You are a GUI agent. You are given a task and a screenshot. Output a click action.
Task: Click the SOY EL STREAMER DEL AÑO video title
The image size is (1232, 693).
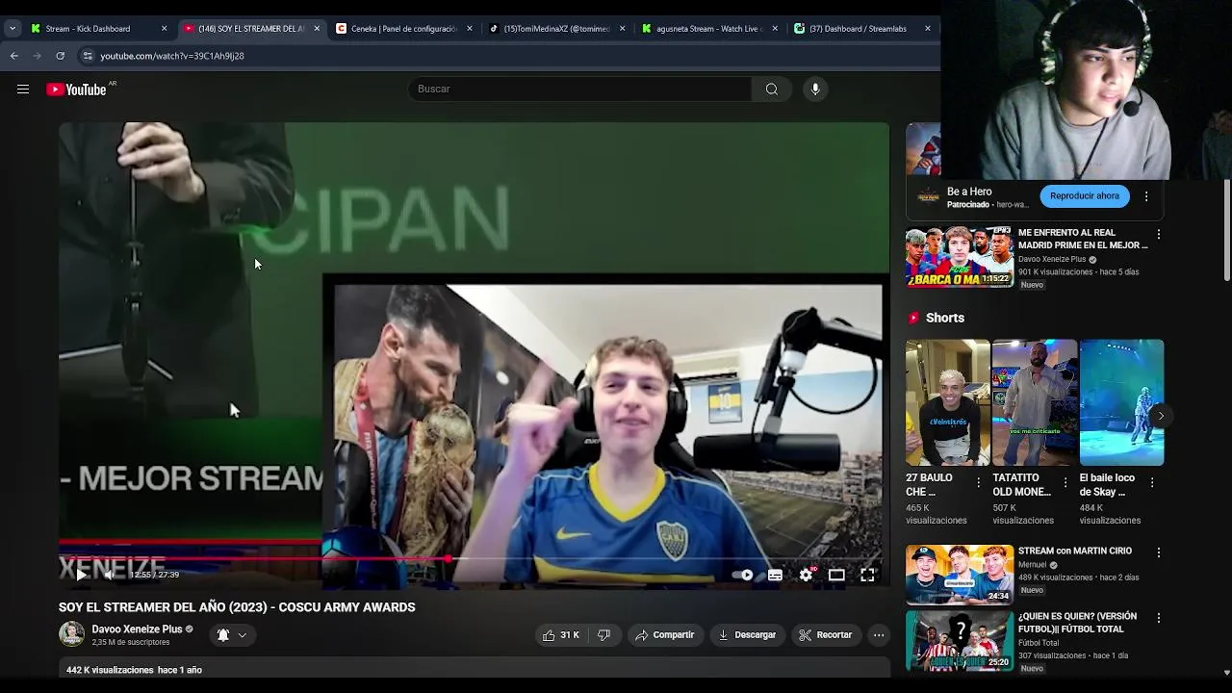point(237,607)
